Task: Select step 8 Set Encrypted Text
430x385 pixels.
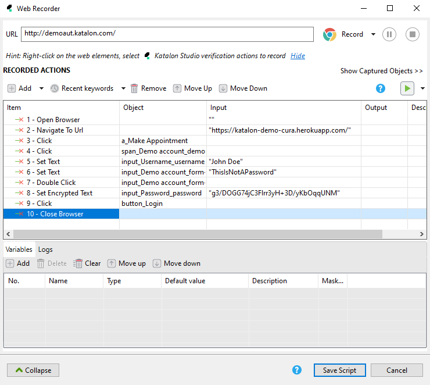Action: click(62, 193)
